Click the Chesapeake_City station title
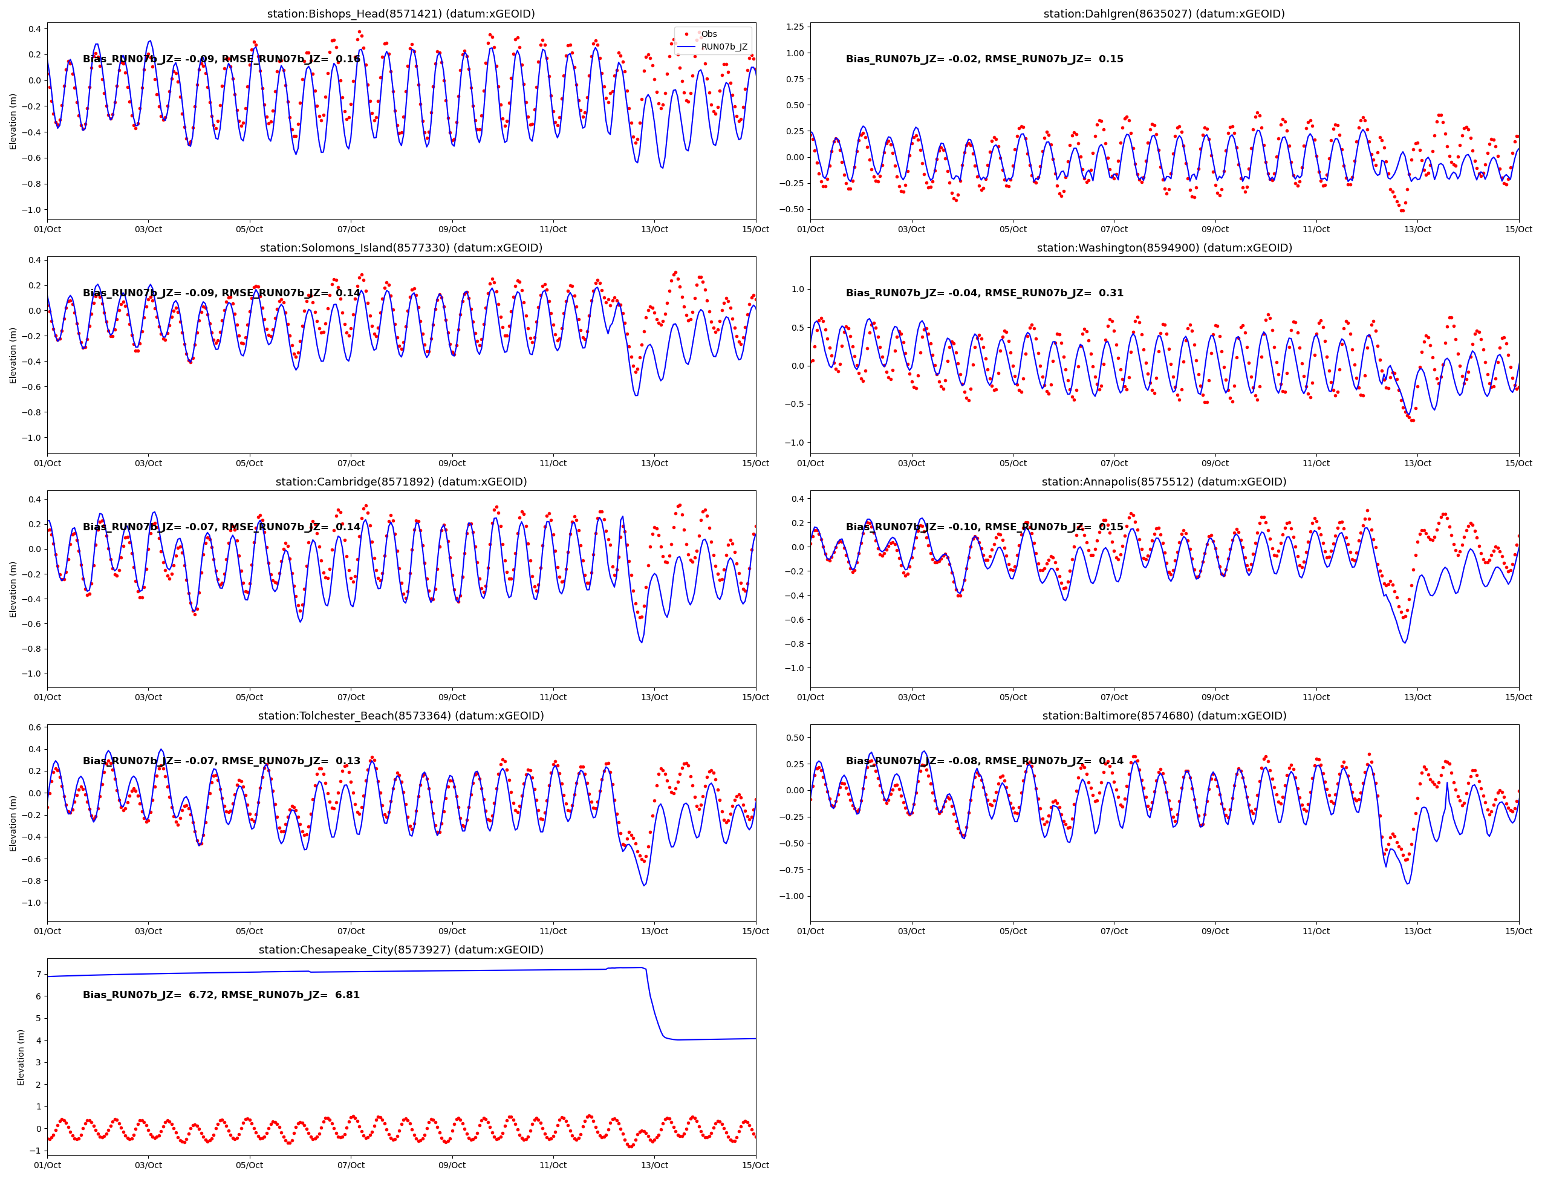Screen dimensions: 1542x1179 click(401, 949)
